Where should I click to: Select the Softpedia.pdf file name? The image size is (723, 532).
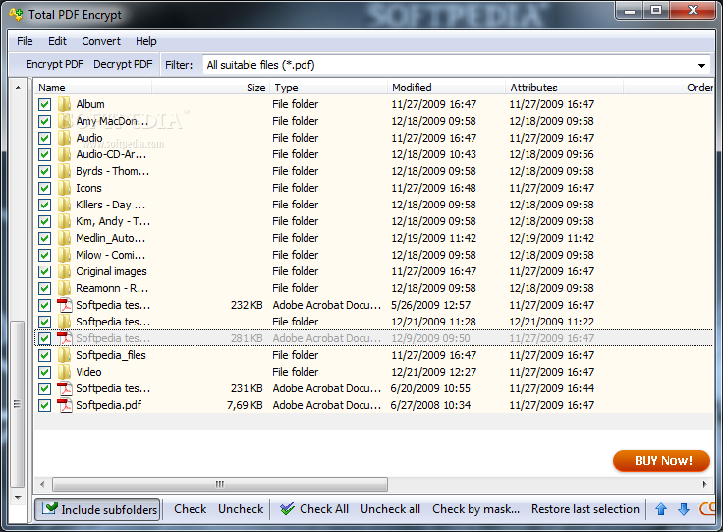tap(109, 405)
